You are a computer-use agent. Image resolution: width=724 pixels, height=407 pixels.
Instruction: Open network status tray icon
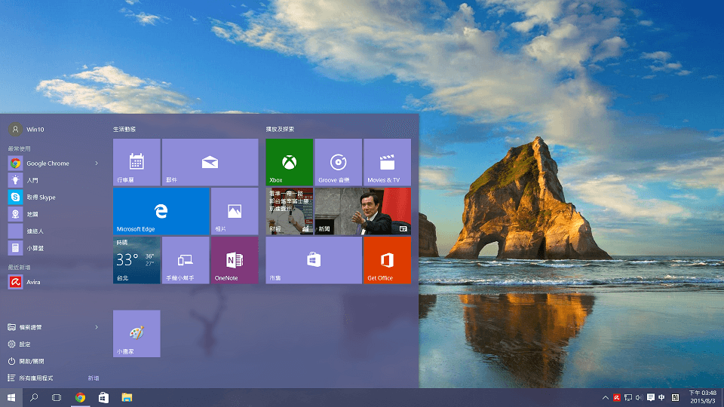coord(628,397)
